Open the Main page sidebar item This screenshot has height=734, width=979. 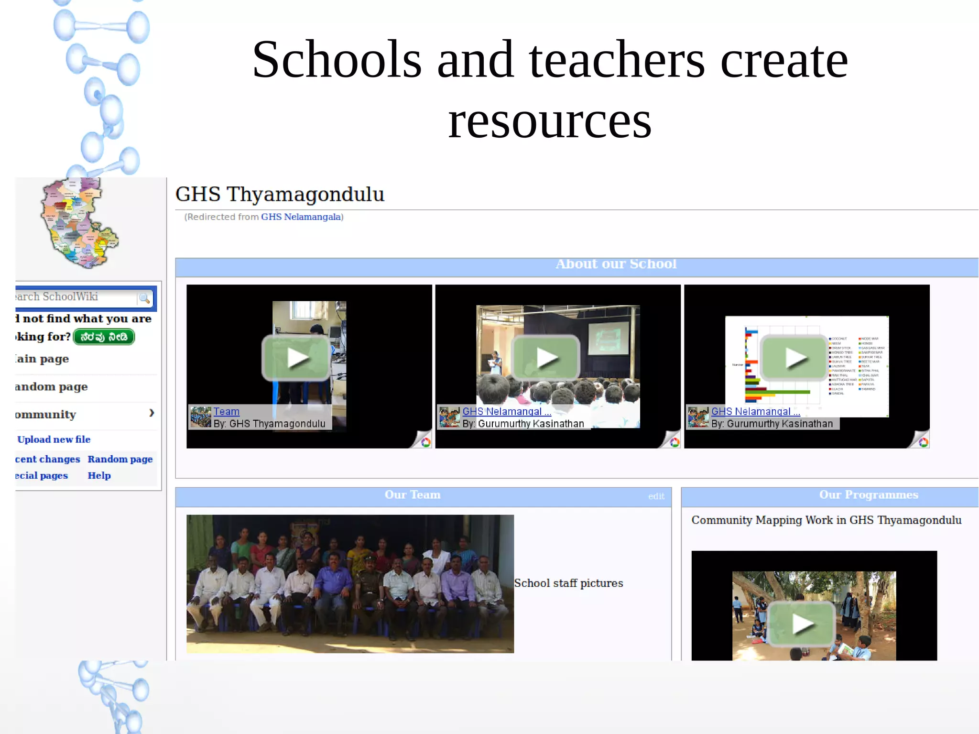[x=42, y=359]
